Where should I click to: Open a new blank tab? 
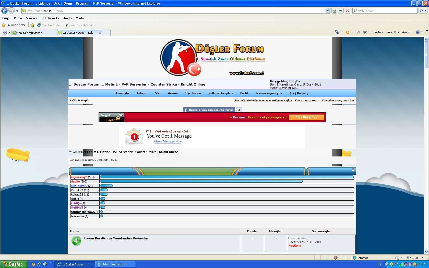107,33
